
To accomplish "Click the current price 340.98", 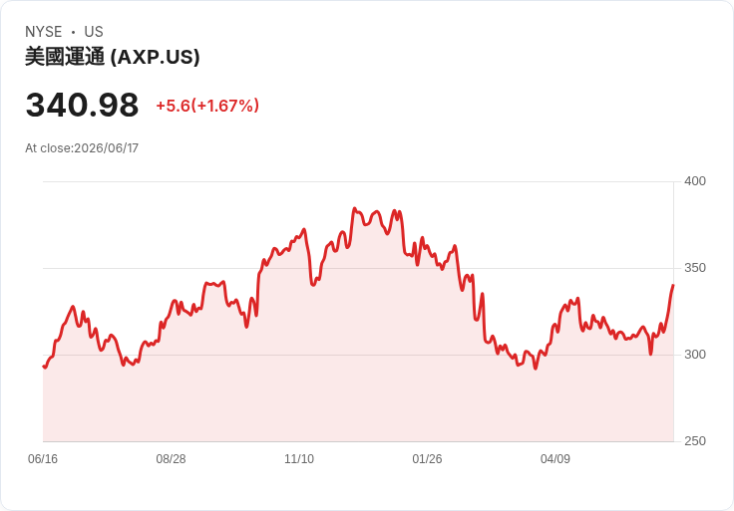I will click(82, 105).
